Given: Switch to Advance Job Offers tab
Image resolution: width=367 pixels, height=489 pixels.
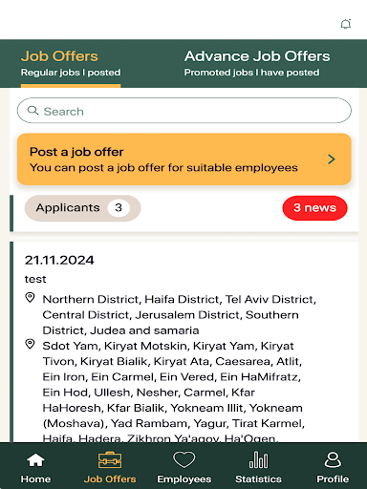Looking at the screenshot, I should [x=257, y=64].
